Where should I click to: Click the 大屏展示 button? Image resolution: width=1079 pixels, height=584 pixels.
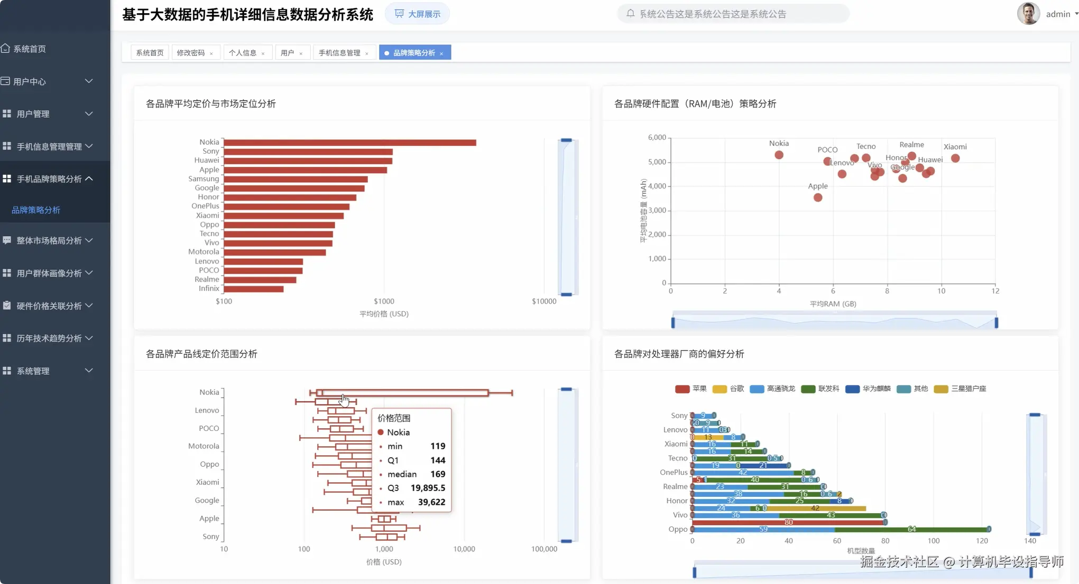pyautogui.click(x=418, y=14)
